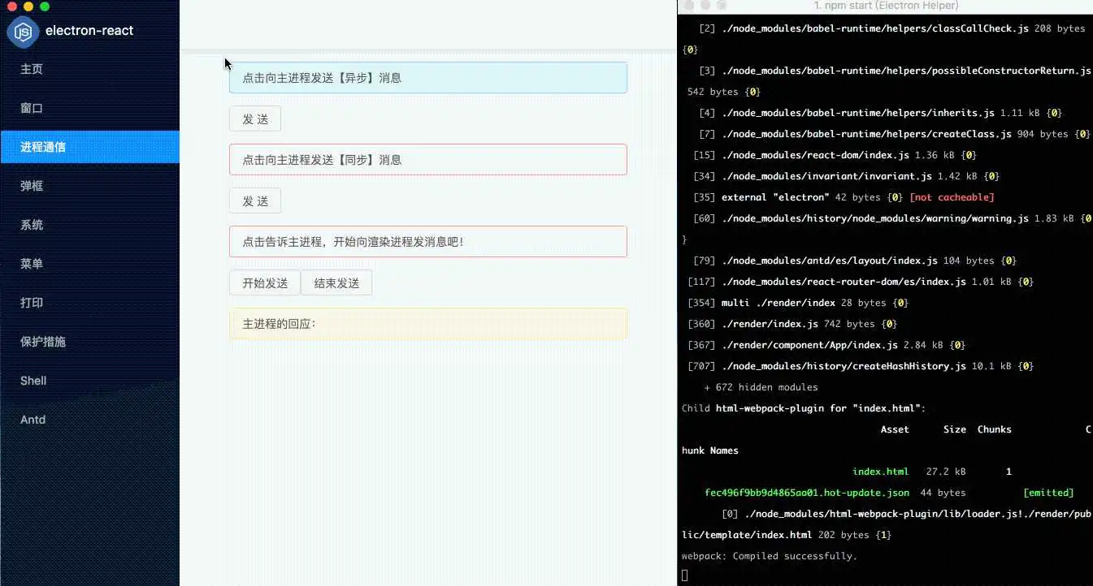Click 'warning/warning.js' line in terminal
This screenshot has height=586, width=1093.
[892, 218]
